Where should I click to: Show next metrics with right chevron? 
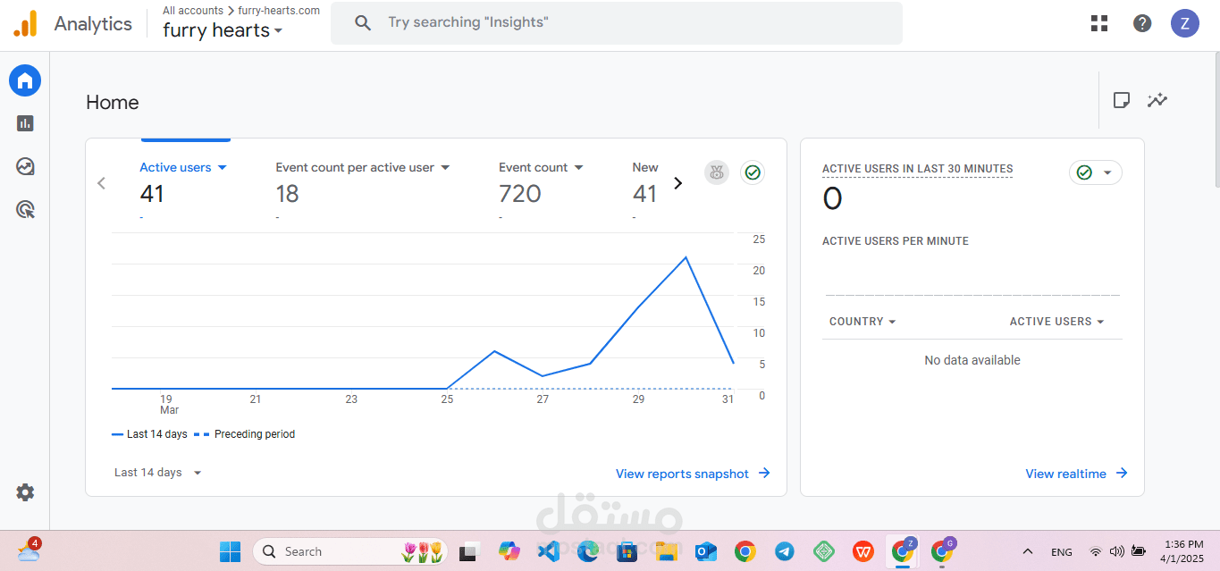coord(677,183)
